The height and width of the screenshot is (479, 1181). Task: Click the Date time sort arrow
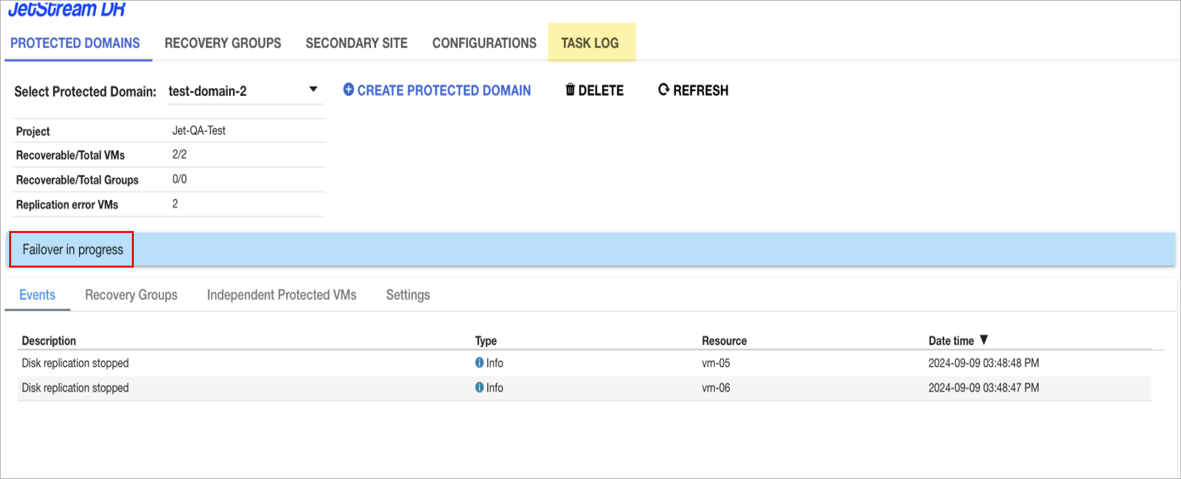tap(984, 340)
